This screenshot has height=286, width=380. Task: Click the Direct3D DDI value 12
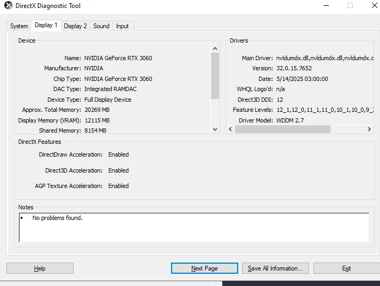(x=280, y=100)
